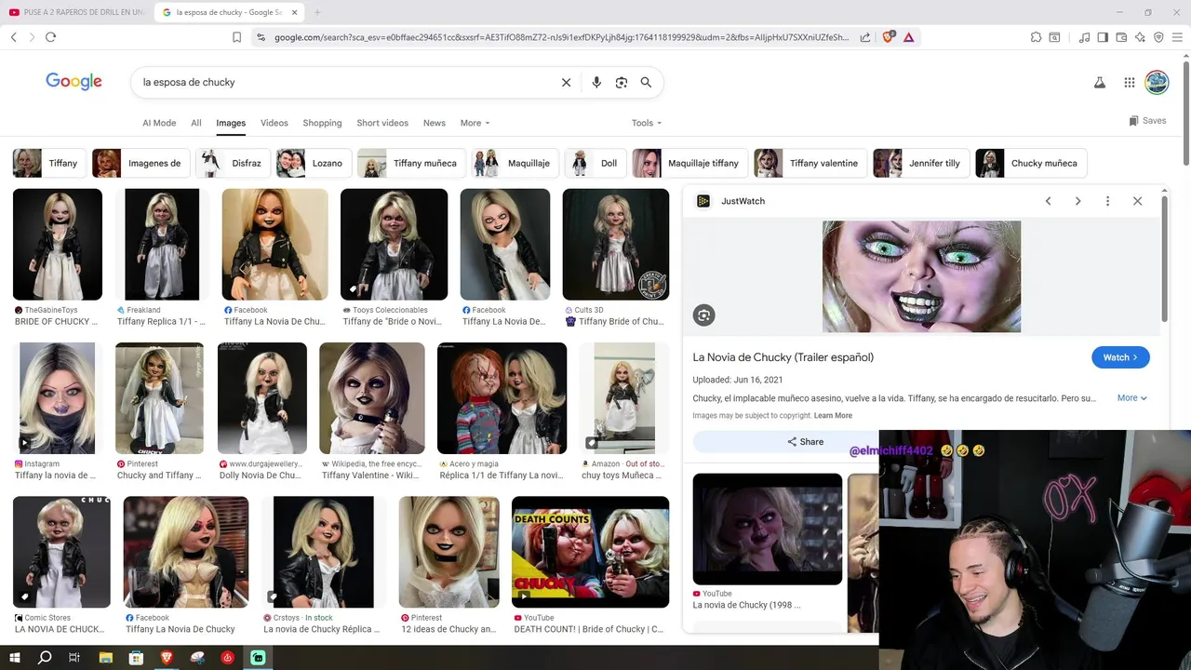
Task: Switch to the Shopping tab
Action: click(x=322, y=123)
